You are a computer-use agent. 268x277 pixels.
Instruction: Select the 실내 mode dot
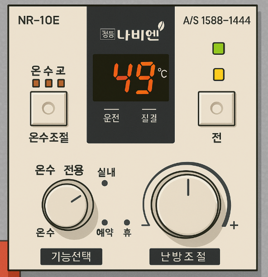pos(105,183)
